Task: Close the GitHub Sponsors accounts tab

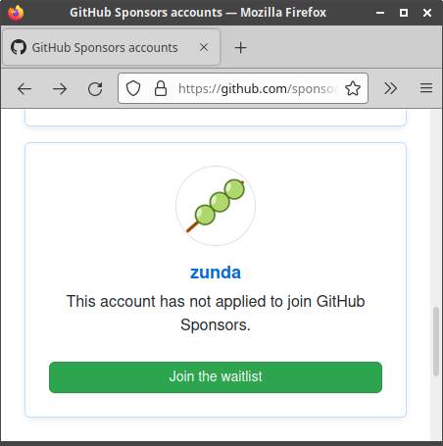Action: (204, 47)
